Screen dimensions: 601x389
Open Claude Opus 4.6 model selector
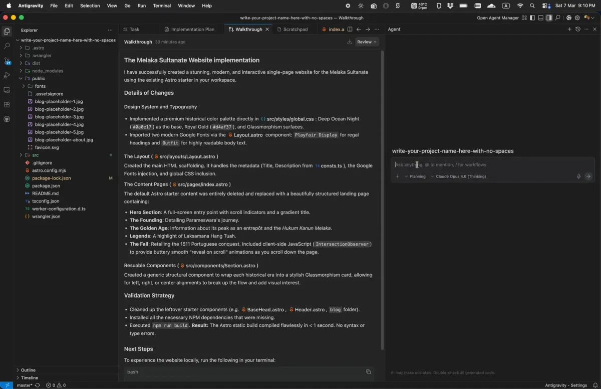(x=458, y=176)
